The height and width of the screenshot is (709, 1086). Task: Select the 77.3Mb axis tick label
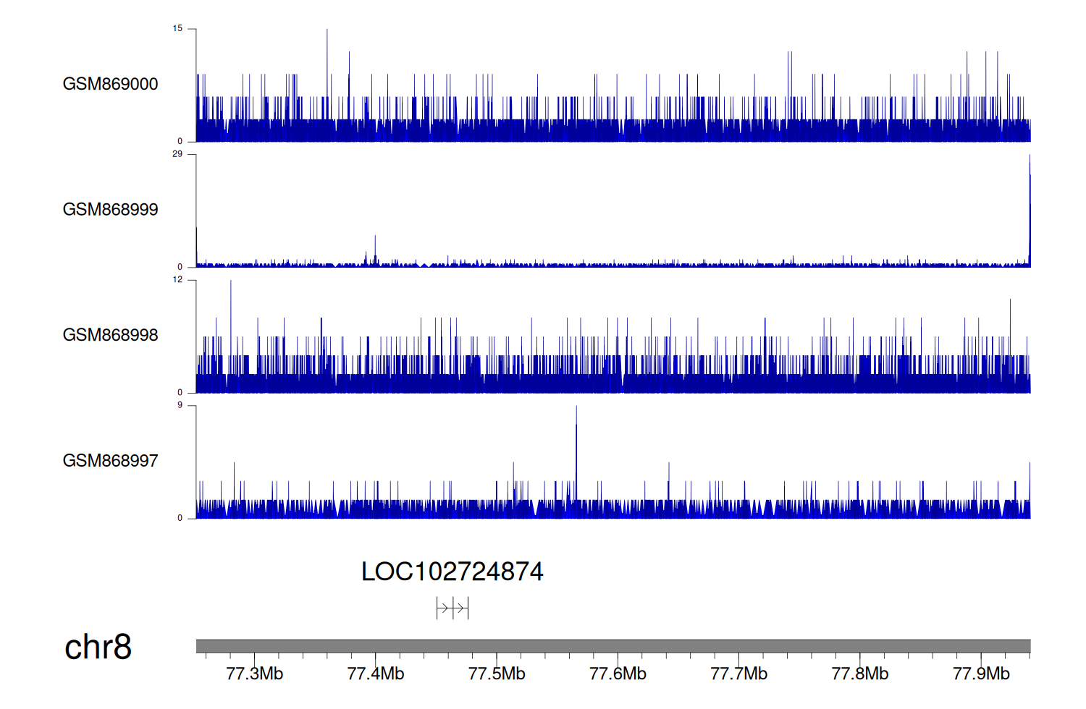click(254, 674)
